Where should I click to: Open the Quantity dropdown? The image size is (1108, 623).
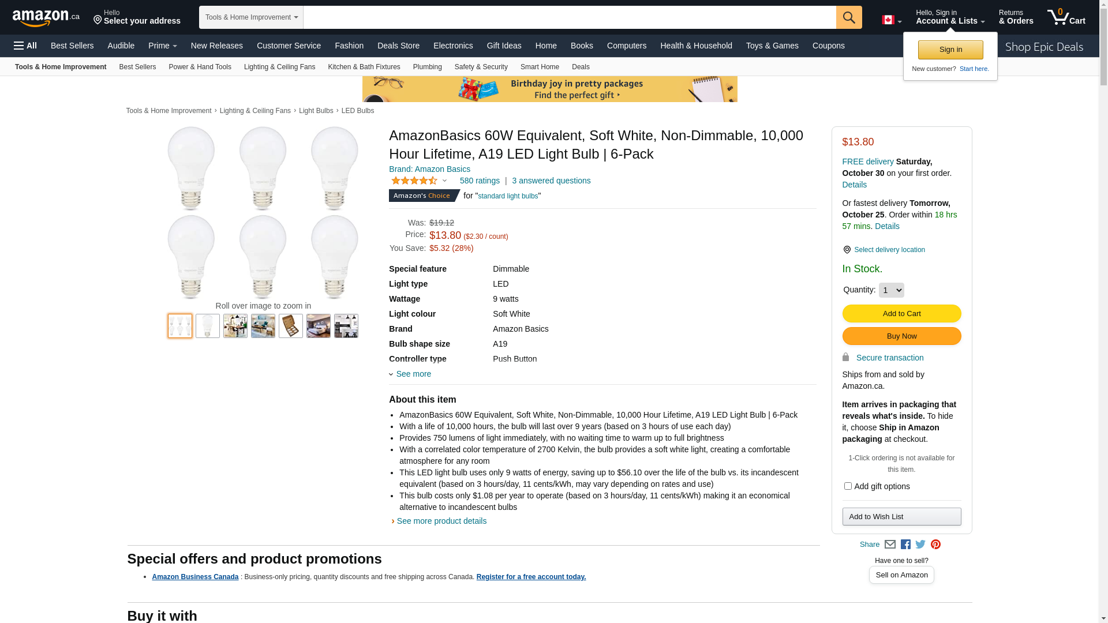pyautogui.click(x=891, y=290)
